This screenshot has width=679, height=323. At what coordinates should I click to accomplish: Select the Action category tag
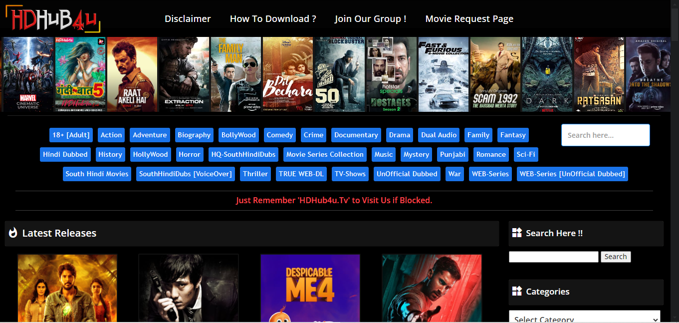(111, 135)
